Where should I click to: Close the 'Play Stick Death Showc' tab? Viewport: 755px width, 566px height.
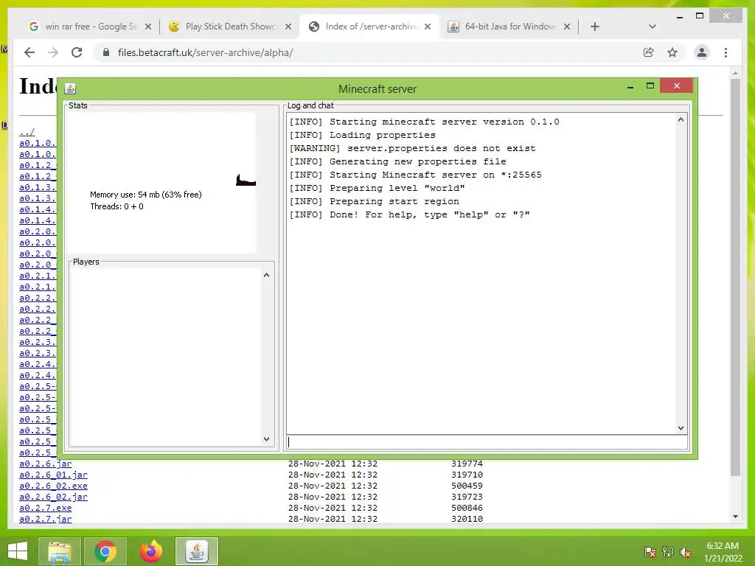click(x=288, y=27)
